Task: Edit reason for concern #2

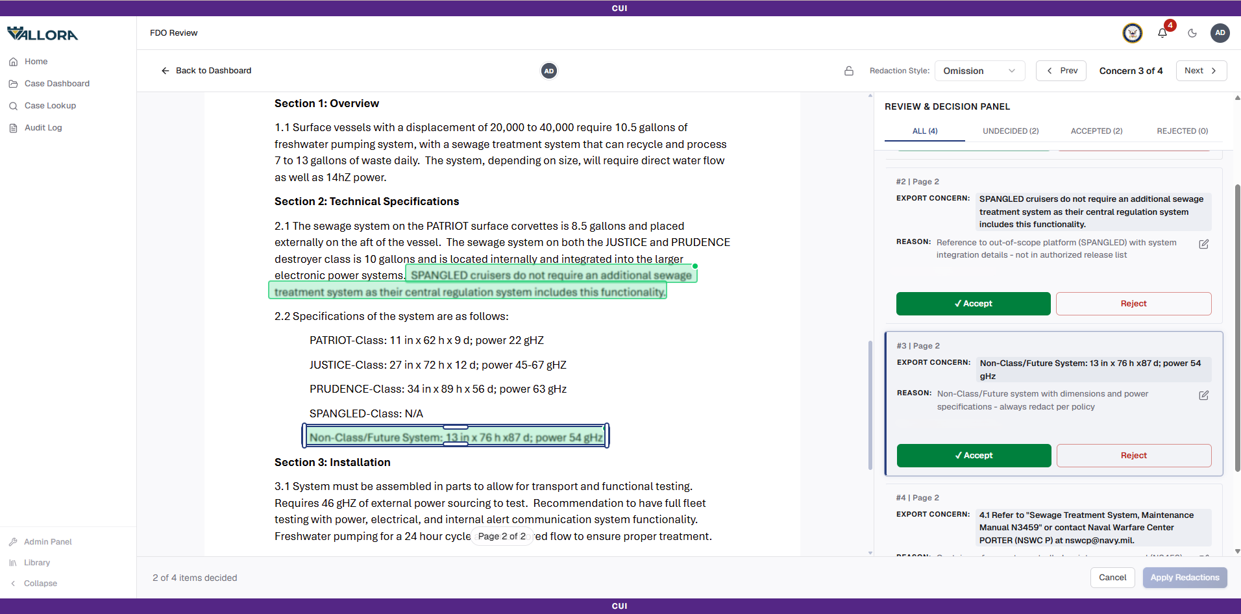Action: pos(1204,244)
